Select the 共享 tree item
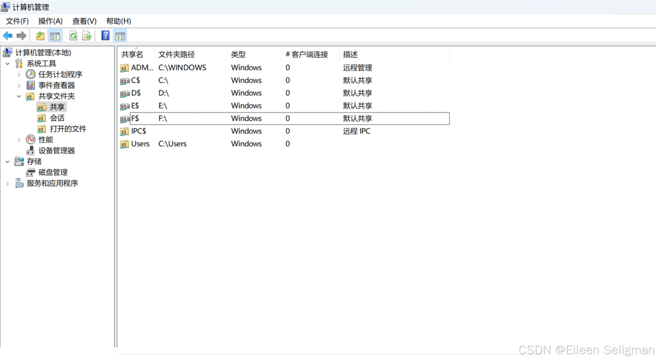This screenshot has height=361, width=656. (x=57, y=107)
